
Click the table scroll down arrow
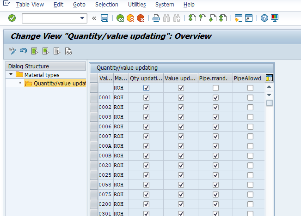[270, 95]
